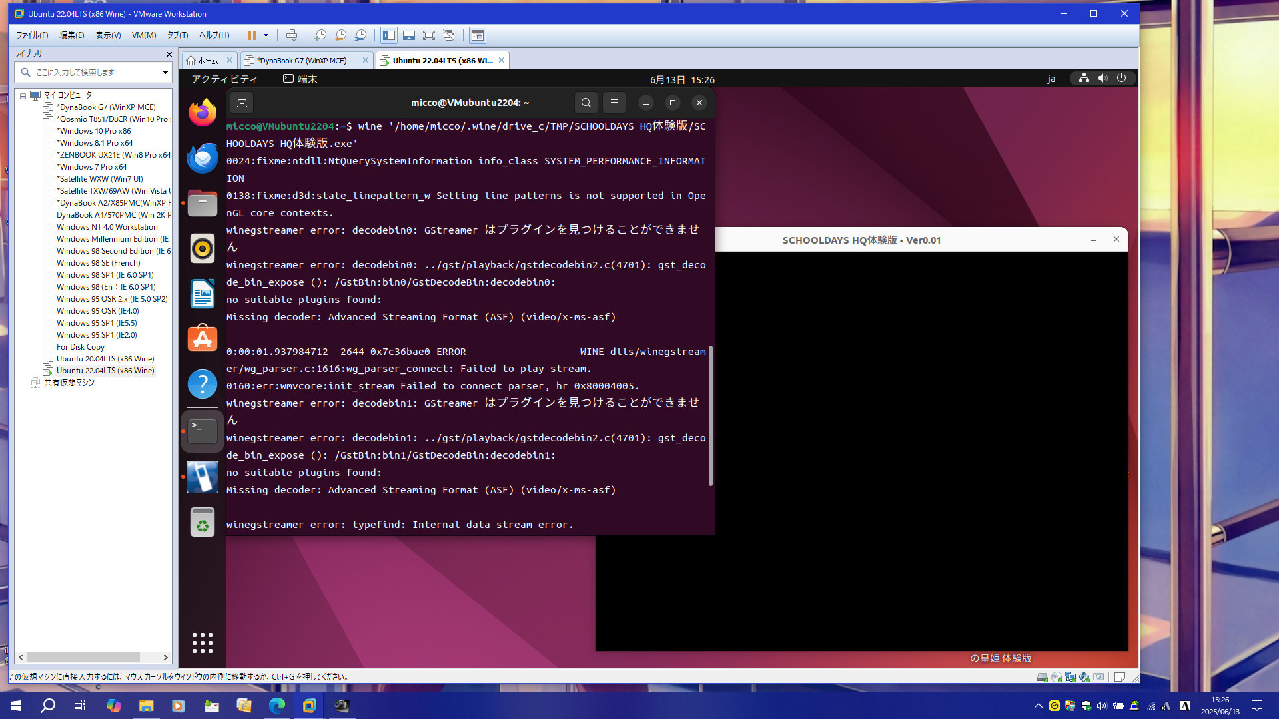Click VMware status bar network adapter icon
Viewport: 1279px width, 719px height.
(x=1070, y=677)
